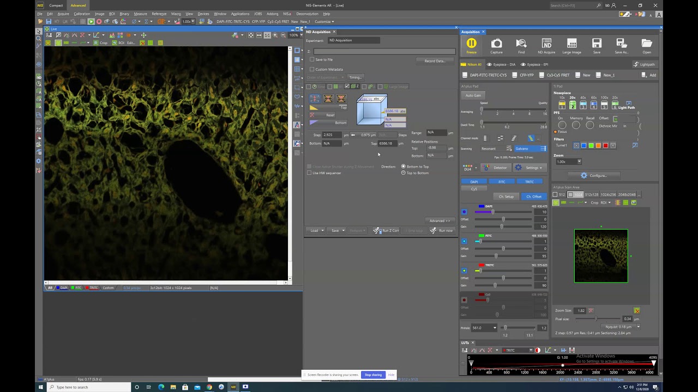This screenshot has height=392, width=698.
Task: Click the scan area preview thumbnail
Action: [x=601, y=256]
